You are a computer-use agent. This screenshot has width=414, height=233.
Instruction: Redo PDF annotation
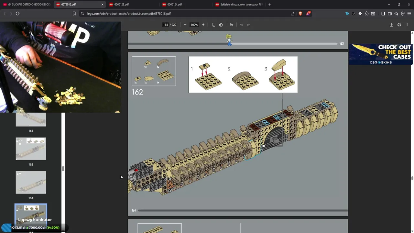coord(248,25)
